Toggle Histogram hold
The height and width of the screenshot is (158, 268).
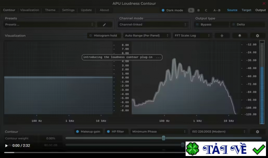click(104, 36)
